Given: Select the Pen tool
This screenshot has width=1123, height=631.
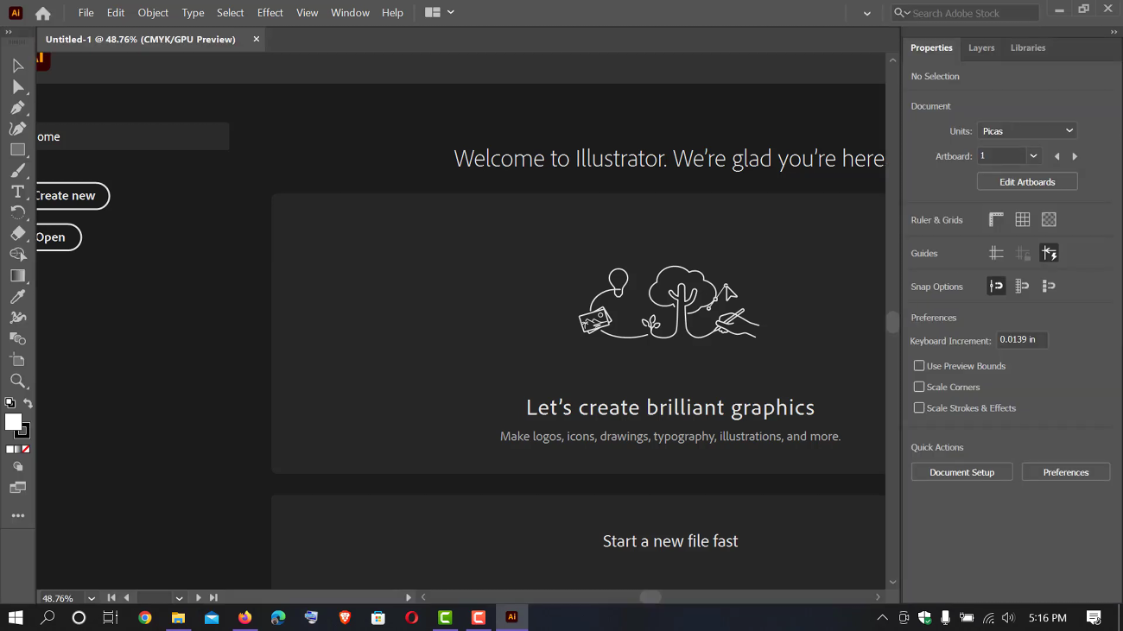Looking at the screenshot, I should [17, 108].
